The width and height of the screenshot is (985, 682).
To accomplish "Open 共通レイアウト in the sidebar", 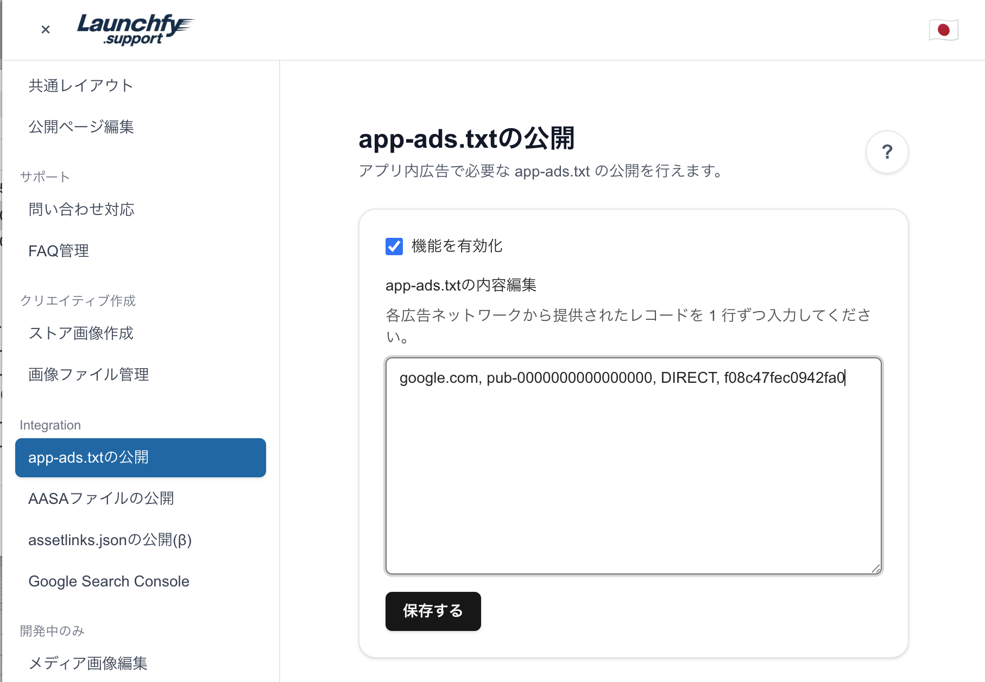I will point(81,86).
